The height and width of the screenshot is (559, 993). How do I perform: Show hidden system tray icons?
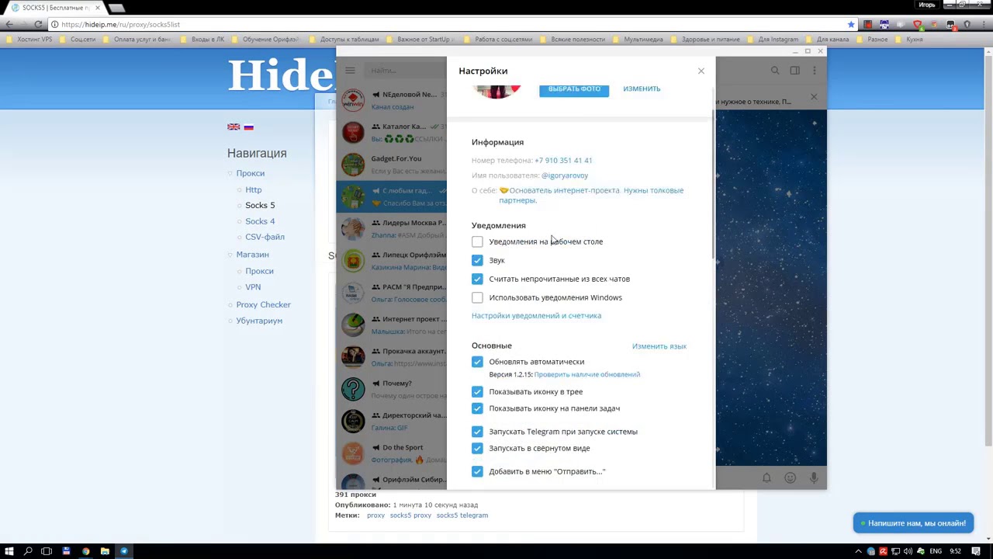859,551
